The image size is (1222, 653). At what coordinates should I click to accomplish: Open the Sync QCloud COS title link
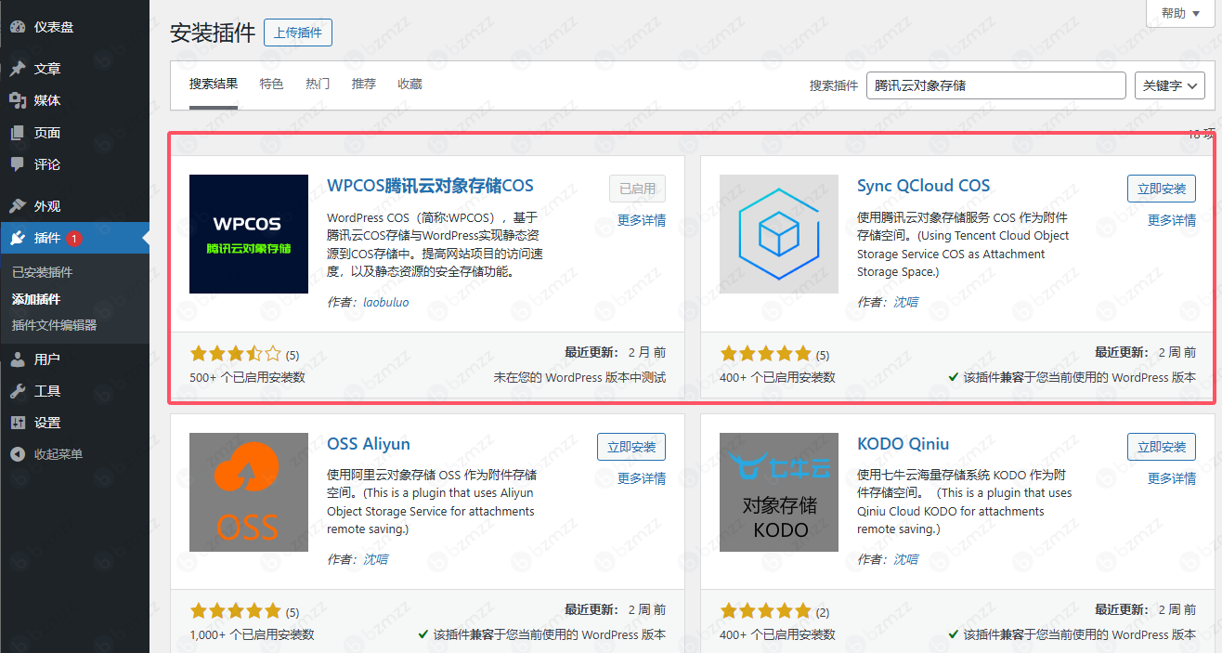coord(924,186)
